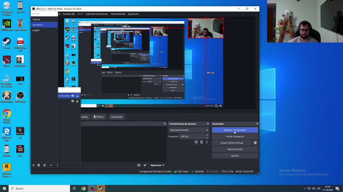Switch the audio mixer layout icon
The width and height of the screenshot is (343, 192).
coord(139,165)
